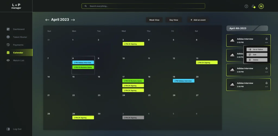Choose Edit in the context menu

click(x=257, y=55)
